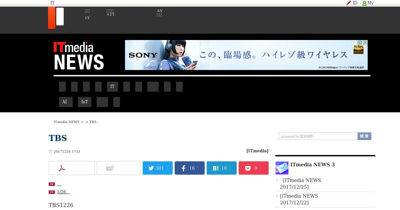The height and width of the screenshot is (210, 400).
Task: Click the green person My icon
Action: point(364,3)
